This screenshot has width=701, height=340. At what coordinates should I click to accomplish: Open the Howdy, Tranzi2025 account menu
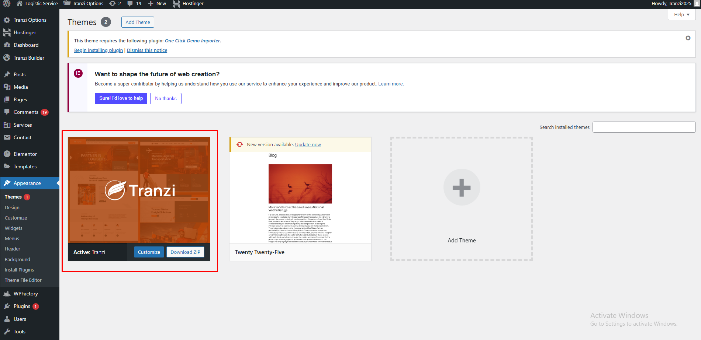pos(671,4)
